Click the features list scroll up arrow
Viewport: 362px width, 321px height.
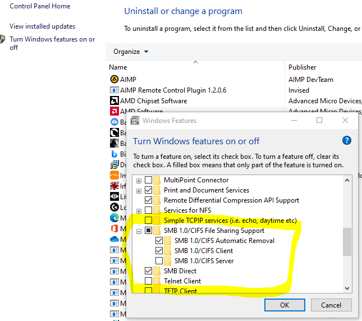pos(347,180)
